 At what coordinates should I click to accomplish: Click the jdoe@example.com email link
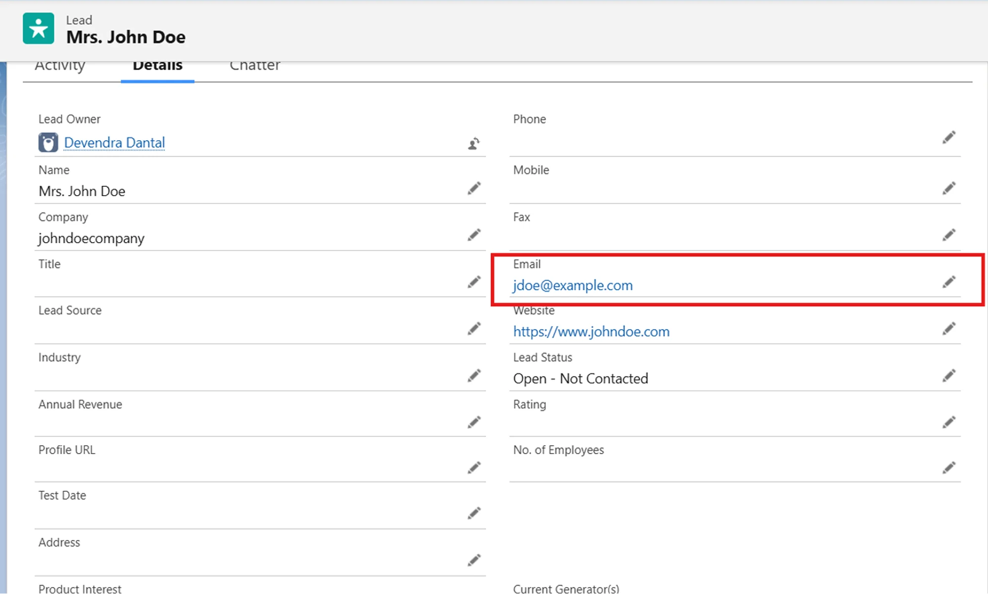coord(573,286)
